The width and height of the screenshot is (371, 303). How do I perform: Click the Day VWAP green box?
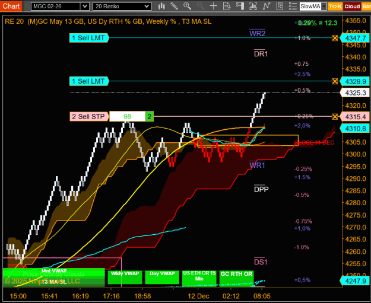coord(162,278)
